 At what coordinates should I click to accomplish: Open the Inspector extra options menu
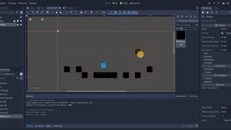tap(216, 12)
